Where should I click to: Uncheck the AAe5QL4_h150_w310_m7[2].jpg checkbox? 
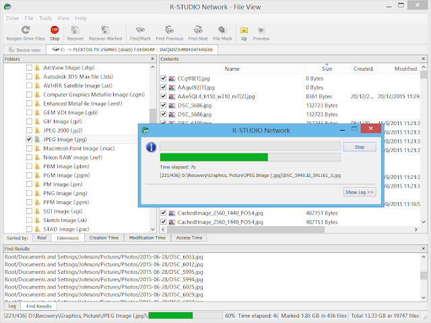[x=163, y=96]
